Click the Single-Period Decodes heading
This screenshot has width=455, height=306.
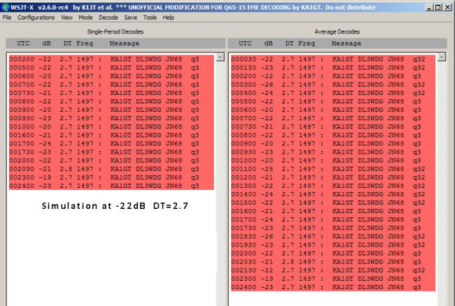click(115, 31)
